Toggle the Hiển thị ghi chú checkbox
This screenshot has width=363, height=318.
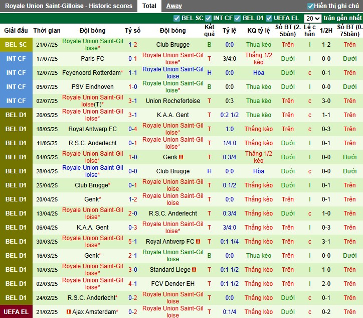tap(310, 6)
